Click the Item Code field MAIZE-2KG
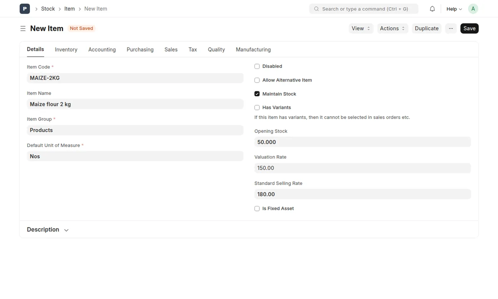The height and width of the screenshot is (299, 498). (x=135, y=78)
